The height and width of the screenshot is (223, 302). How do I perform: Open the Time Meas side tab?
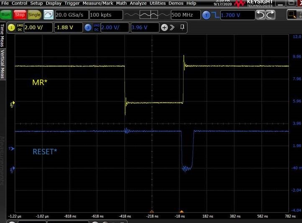coord(3,35)
